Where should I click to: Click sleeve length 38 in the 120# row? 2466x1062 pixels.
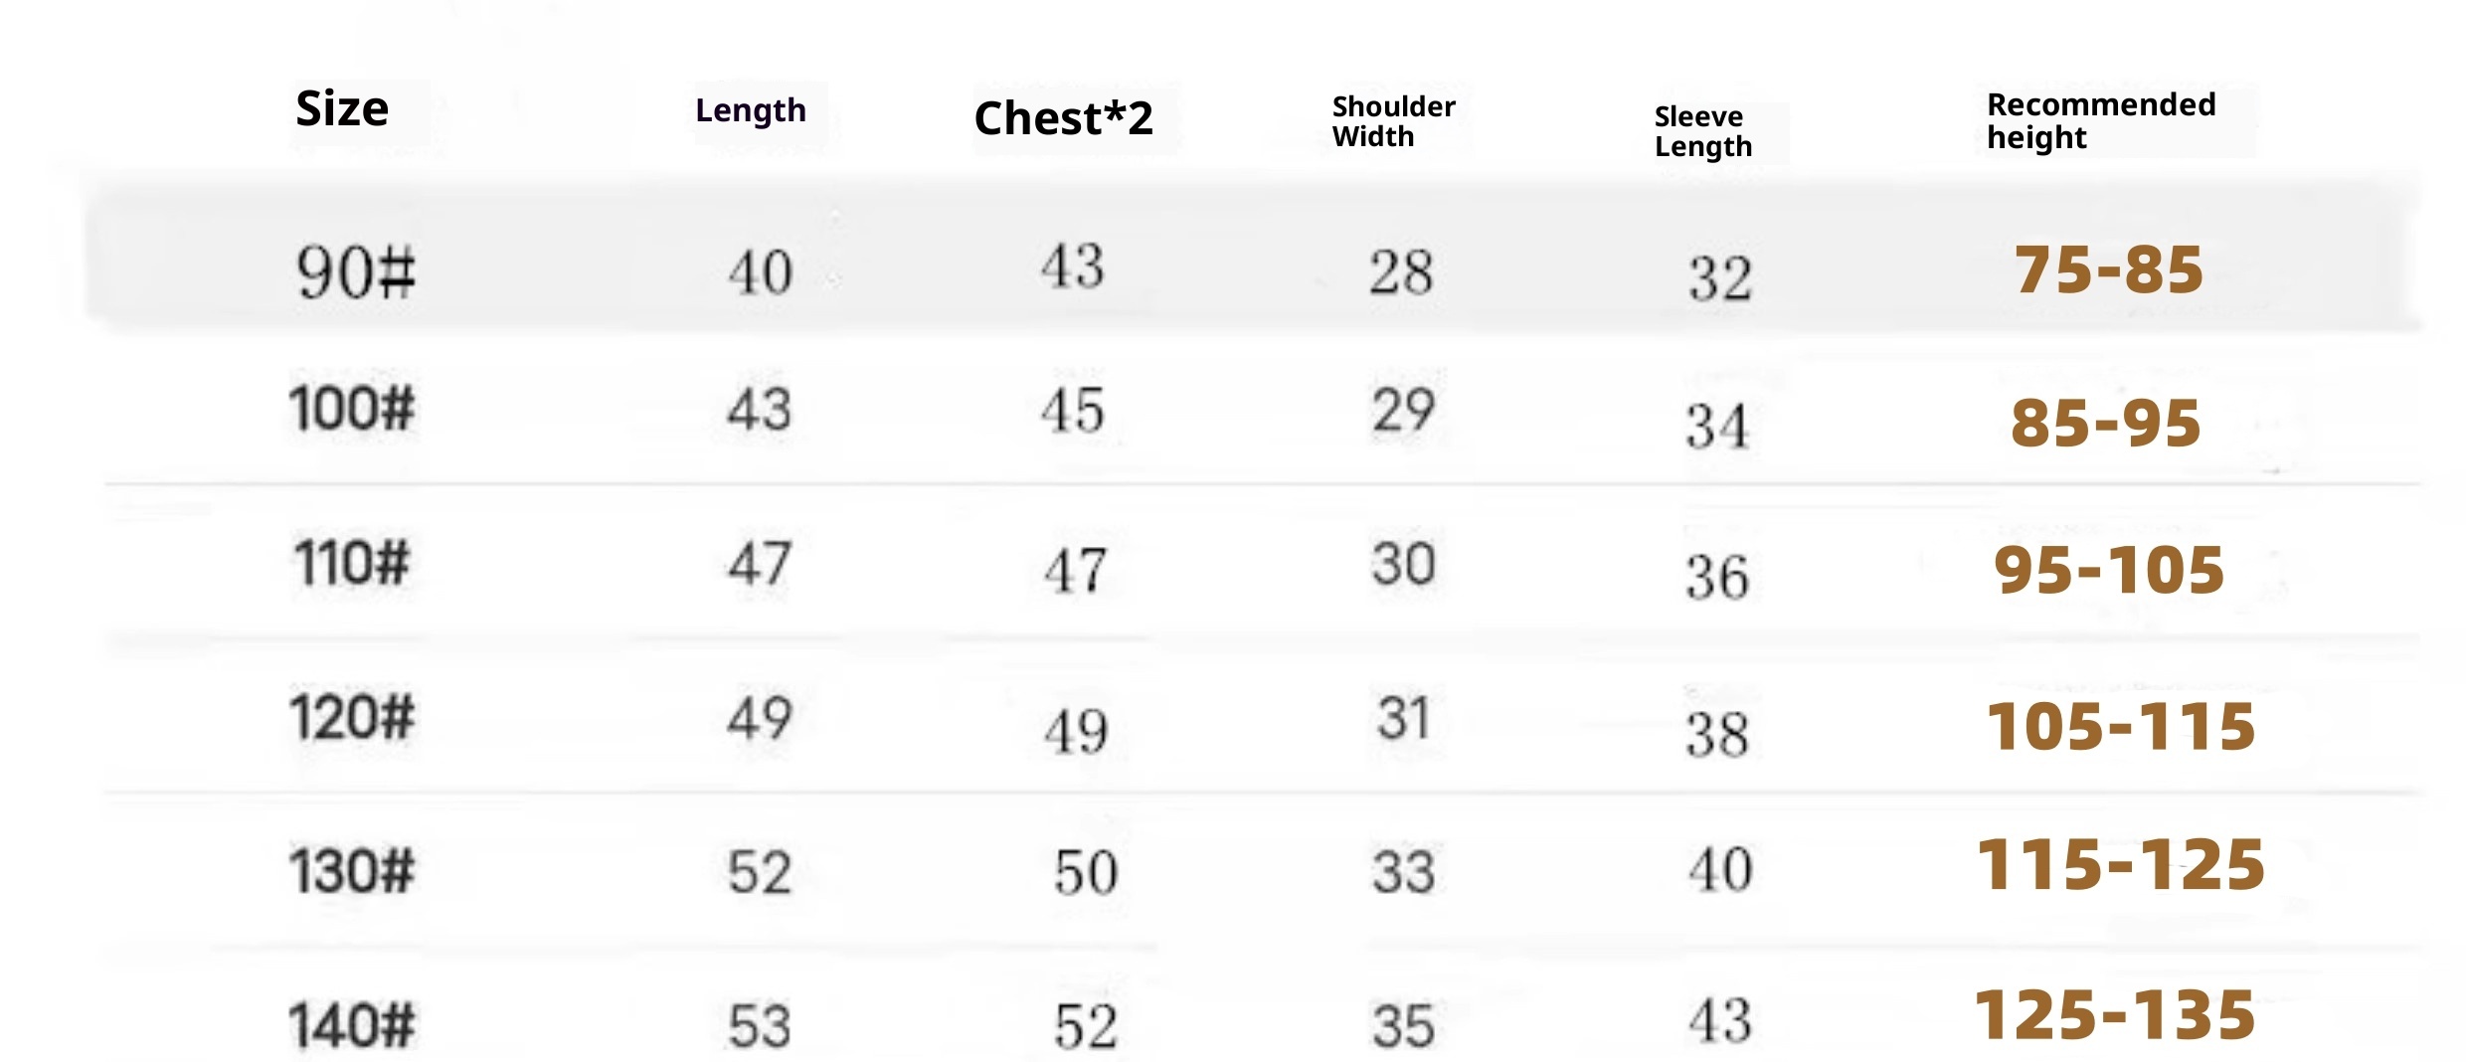click(1717, 736)
